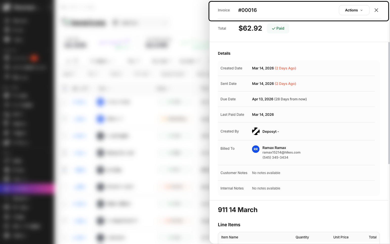
Task: Click the invoice number #00016
Action: click(248, 10)
